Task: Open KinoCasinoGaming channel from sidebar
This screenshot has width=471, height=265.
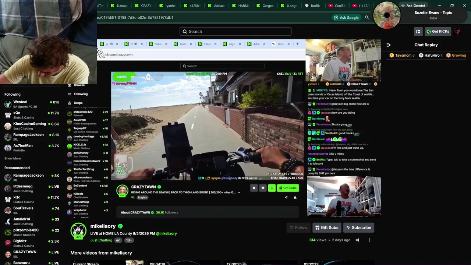Action: point(32,126)
